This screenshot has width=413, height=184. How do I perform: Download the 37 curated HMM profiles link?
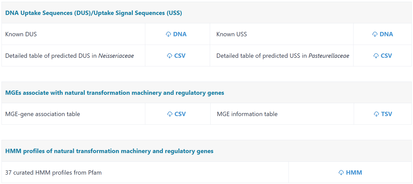click(354, 173)
